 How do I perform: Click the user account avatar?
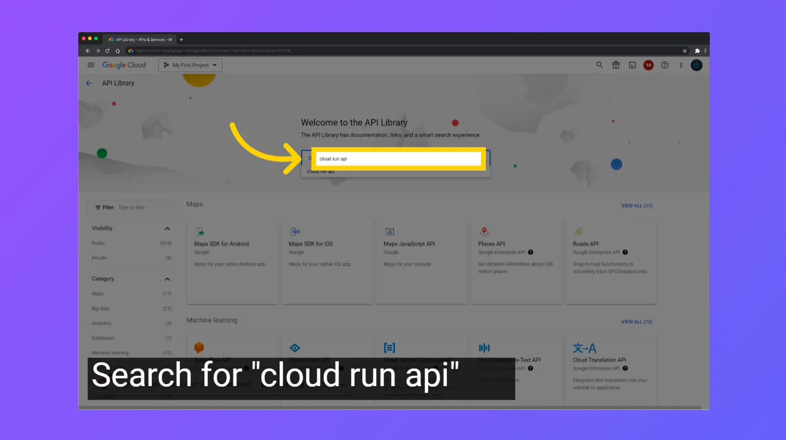[696, 65]
